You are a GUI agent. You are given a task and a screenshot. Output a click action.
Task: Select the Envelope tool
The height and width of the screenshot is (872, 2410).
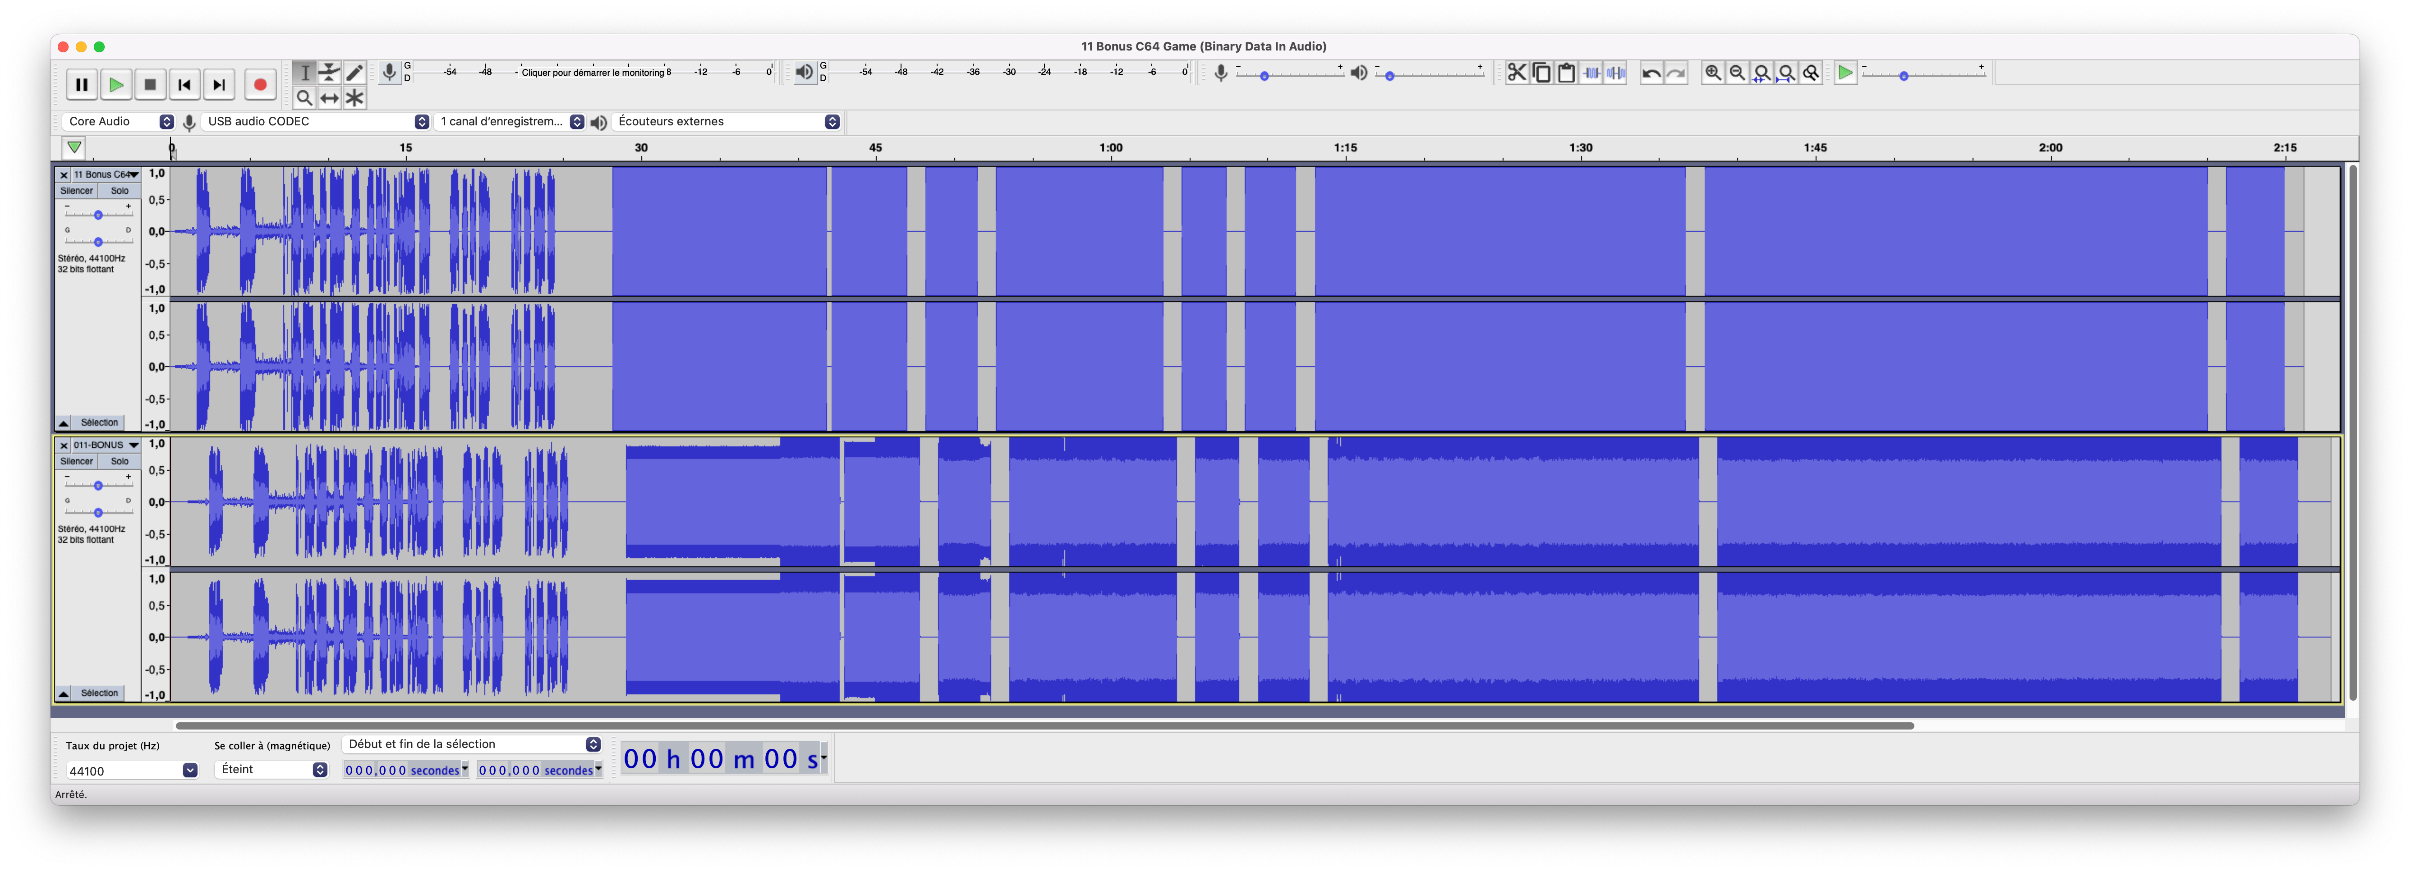click(329, 73)
